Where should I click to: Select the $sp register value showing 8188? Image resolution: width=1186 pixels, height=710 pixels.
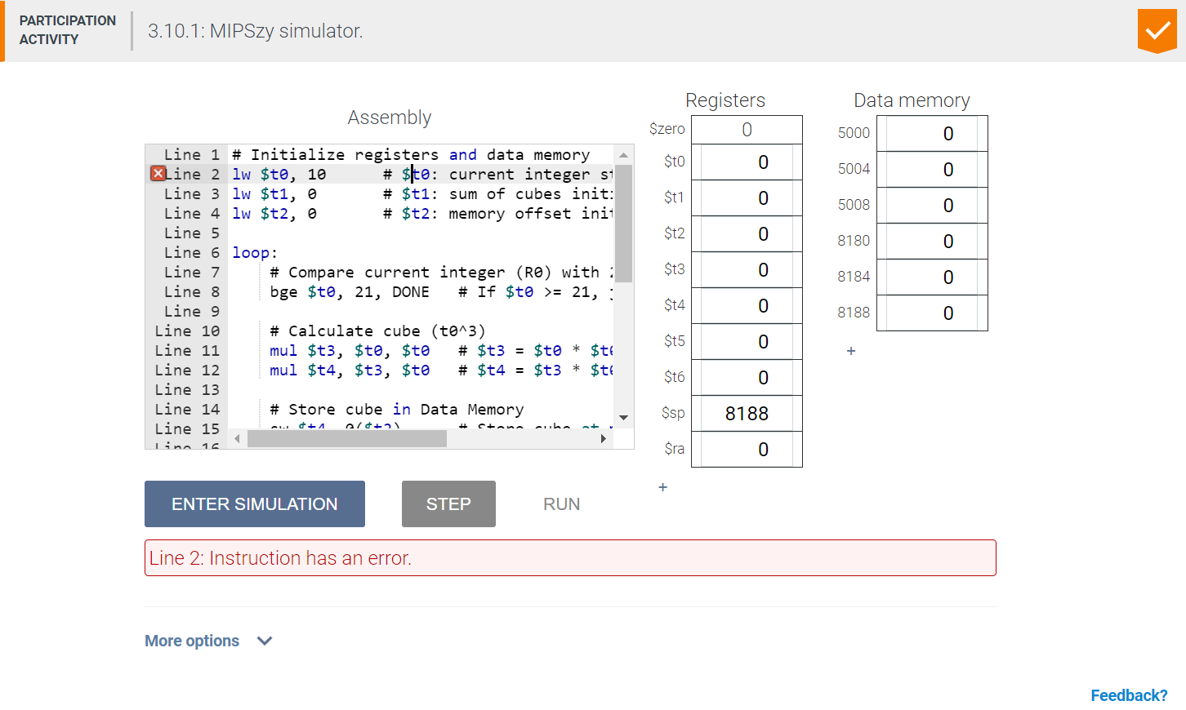[x=747, y=413]
